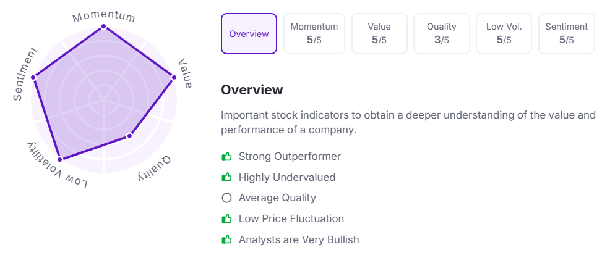Click circle icon beside Average Quality
The width and height of the screenshot is (615, 258).
click(226, 198)
